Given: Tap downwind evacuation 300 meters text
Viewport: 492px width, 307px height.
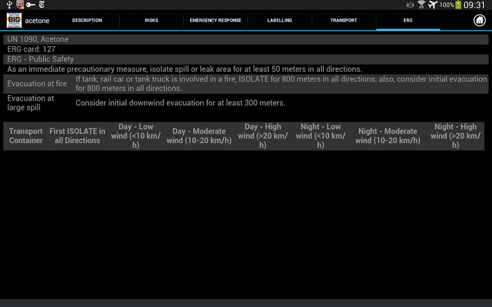Looking at the screenshot, I should tap(180, 103).
